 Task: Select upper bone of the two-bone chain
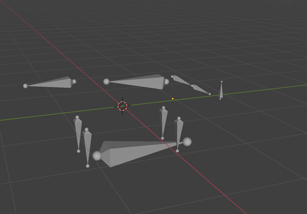(182, 81)
